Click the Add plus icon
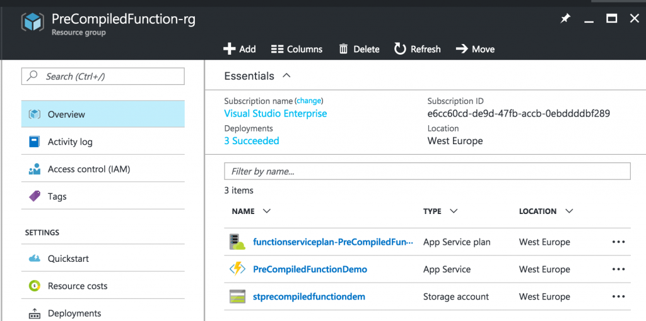The width and height of the screenshot is (646, 321). (228, 49)
